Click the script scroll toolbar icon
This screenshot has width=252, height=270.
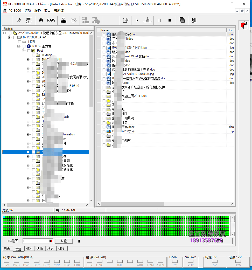(29, 20)
